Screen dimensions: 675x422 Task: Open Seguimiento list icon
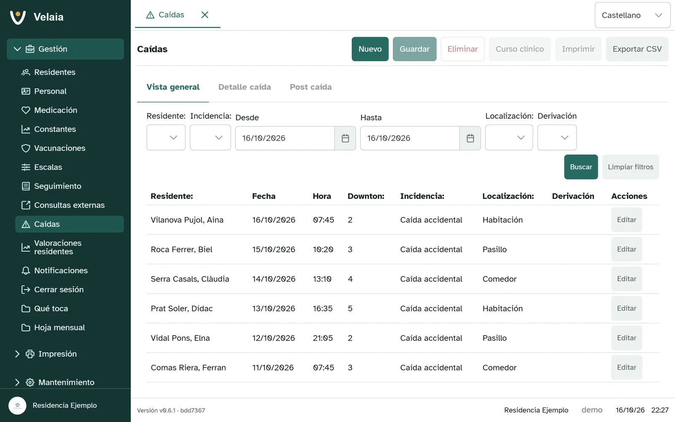pos(26,186)
